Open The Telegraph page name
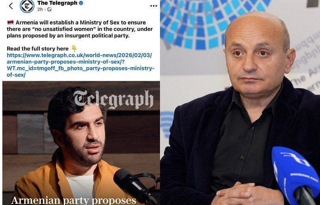The height and width of the screenshot is (205, 320). click(57, 3)
